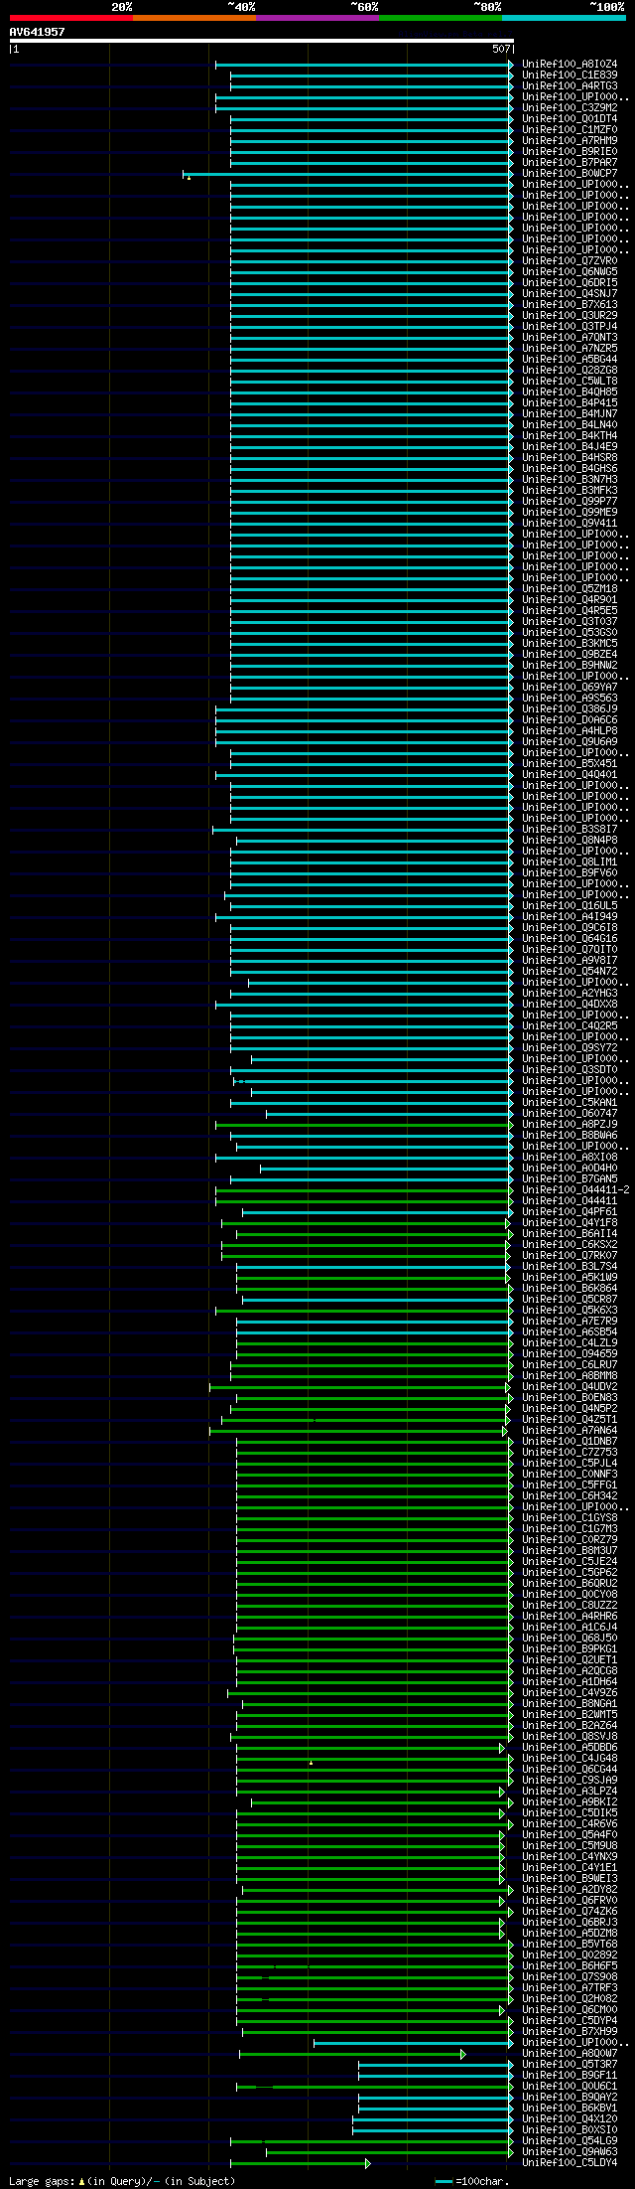Image resolution: width=635 pixels, height=2189 pixels.
Task: Select hit UniRef100_Q69YA7
Action: (570, 688)
